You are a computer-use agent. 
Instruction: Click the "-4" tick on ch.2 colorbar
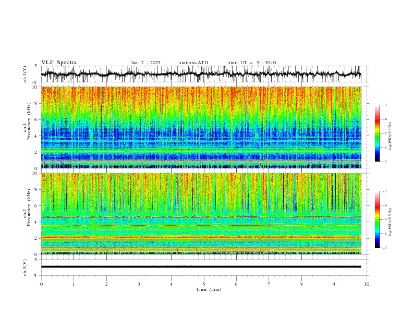[x=384, y=205]
